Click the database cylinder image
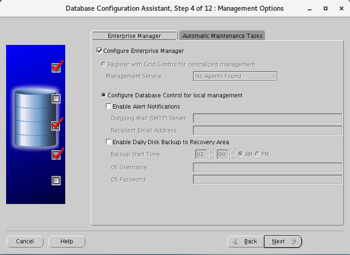The height and width of the screenshot is (255, 350). pos(35,118)
